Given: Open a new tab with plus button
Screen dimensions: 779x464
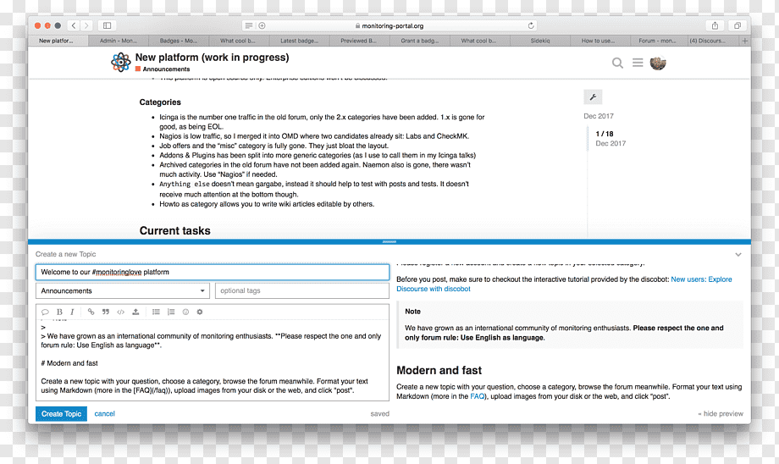Looking at the screenshot, I should pyautogui.click(x=745, y=41).
